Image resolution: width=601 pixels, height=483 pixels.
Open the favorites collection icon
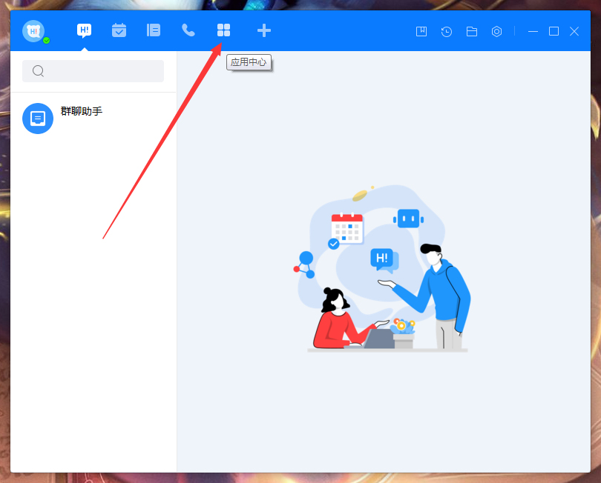point(421,31)
